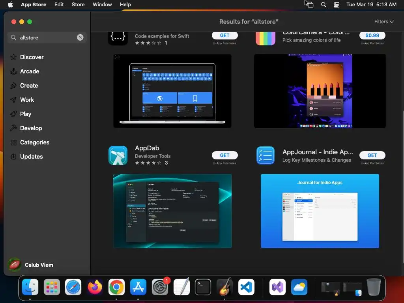Clear the altstore search field
This screenshot has width=404, height=303.
80,37
